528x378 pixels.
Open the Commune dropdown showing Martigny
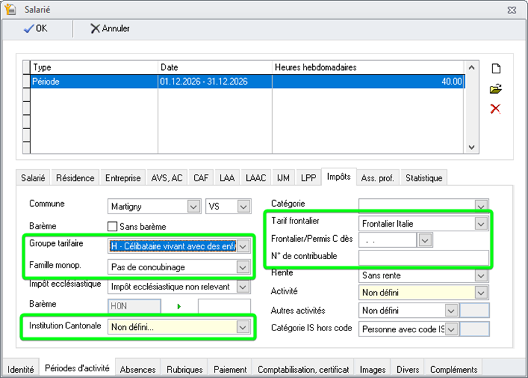[x=193, y=207]
